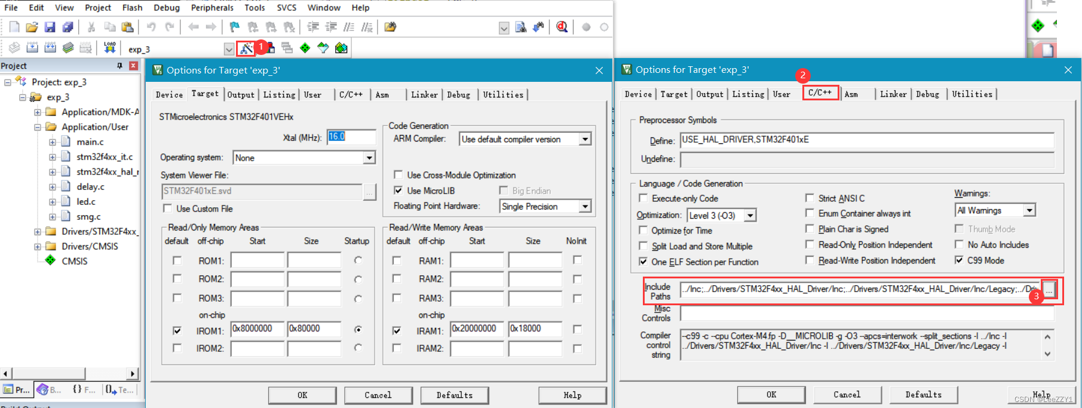Click OK in the left Options dialog
The width and height of the screenshot is (1082, 408).
(302, 395)
